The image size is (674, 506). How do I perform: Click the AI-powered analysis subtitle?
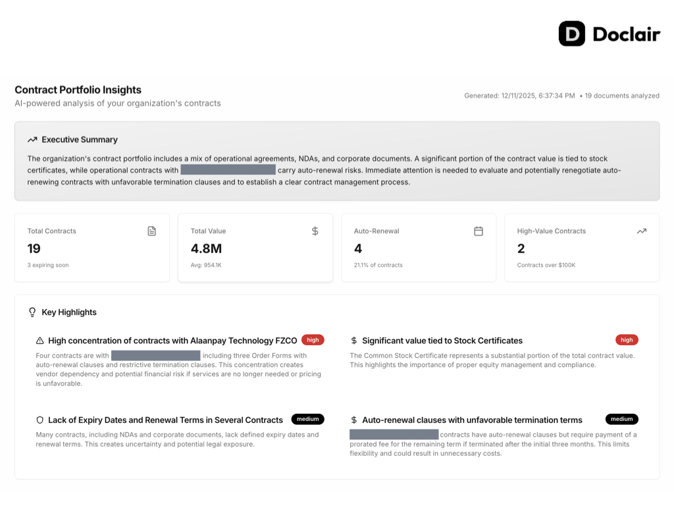118,103
